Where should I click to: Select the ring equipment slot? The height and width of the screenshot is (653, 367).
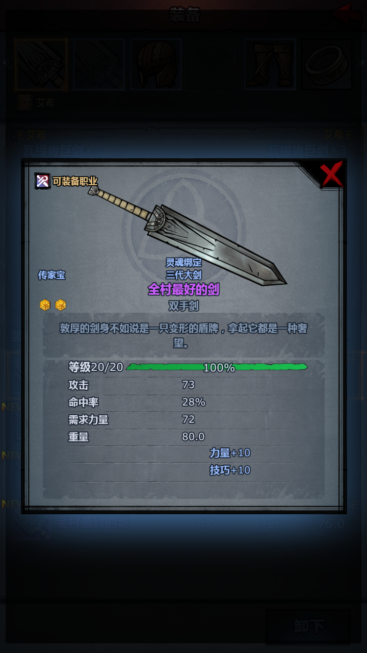point(327,65)
